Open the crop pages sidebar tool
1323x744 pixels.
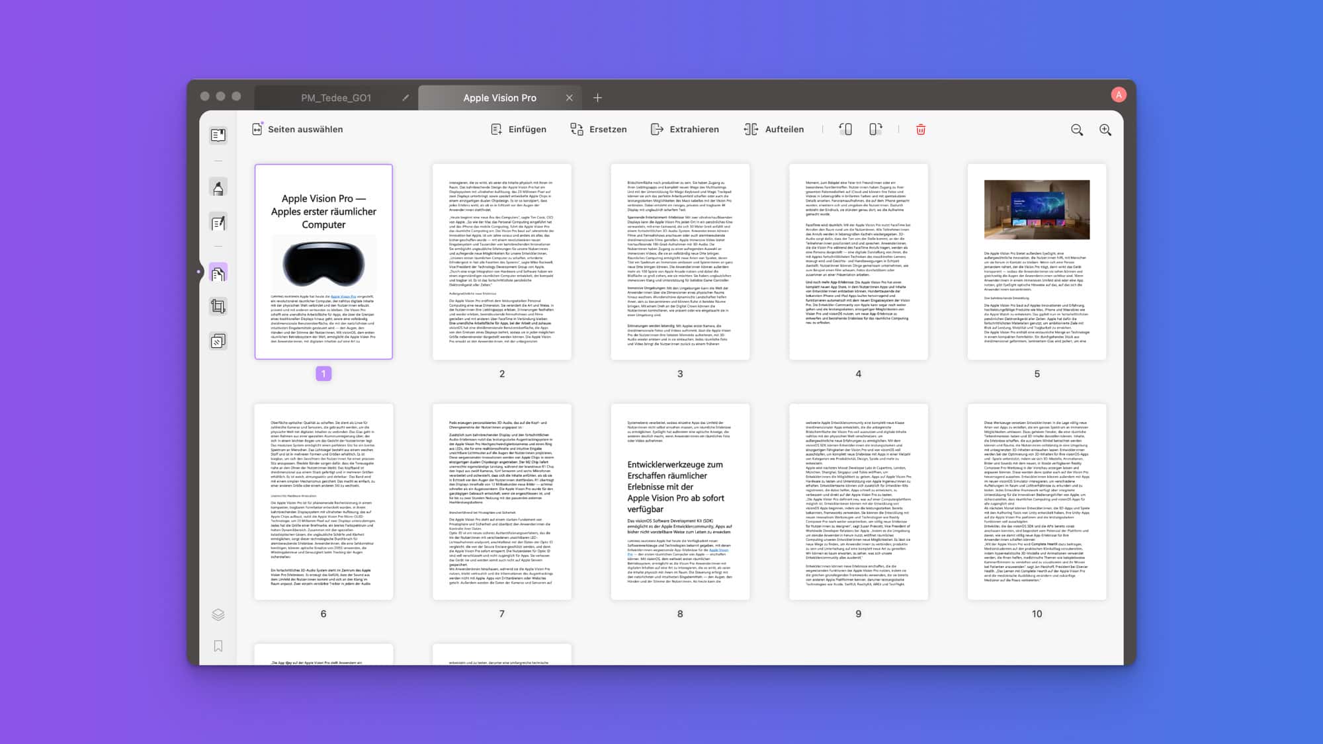coord(218,306)
